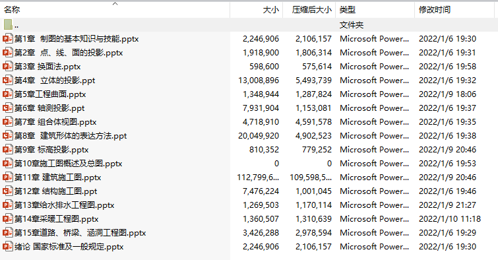Click the modified time 2022/1/10 11:18
Screen dimensions: 498x260
point(450,219)
